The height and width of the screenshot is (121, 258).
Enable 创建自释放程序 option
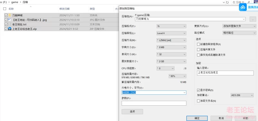(x=198, y=44)
